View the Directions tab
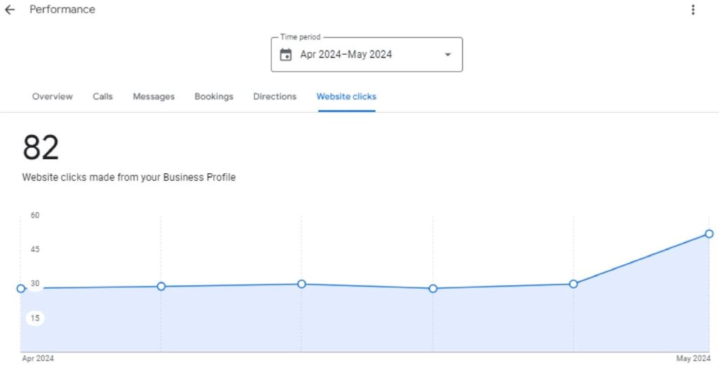 (x=275, y=97)
